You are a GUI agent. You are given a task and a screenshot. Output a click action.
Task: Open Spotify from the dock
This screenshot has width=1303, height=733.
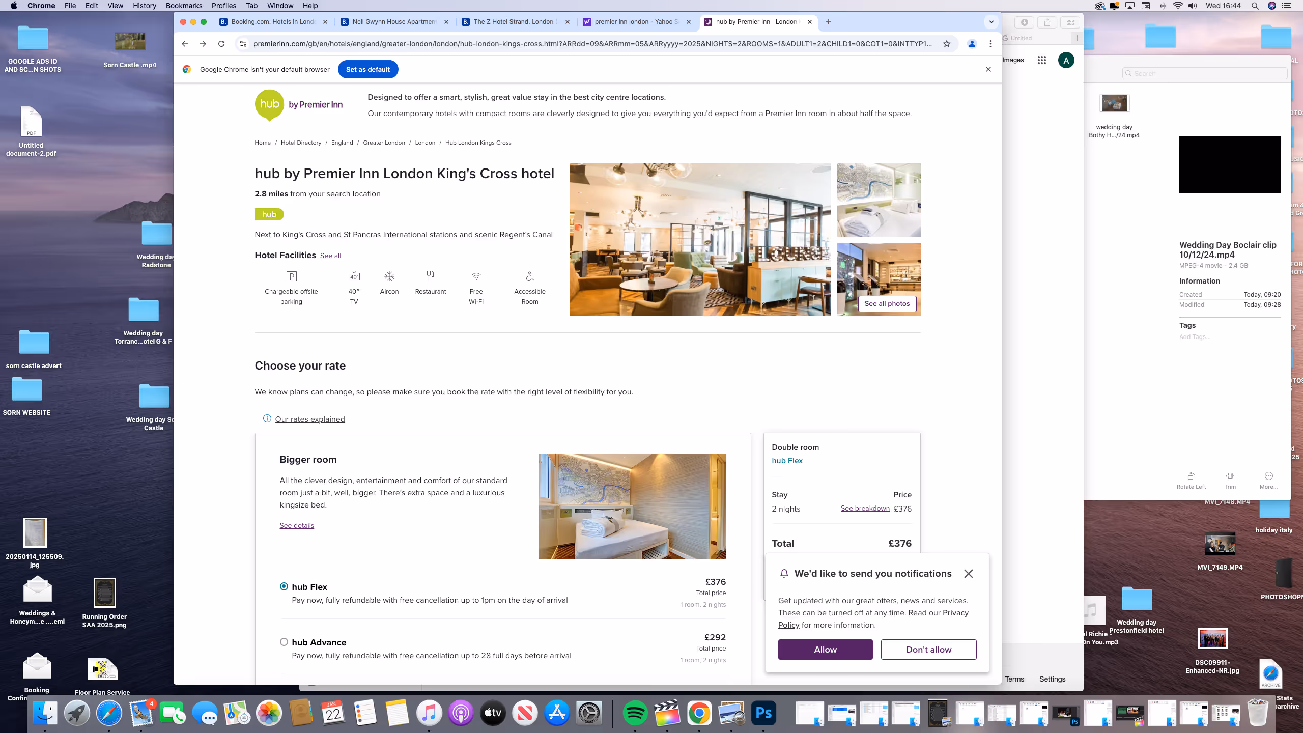(x=635, y=713)
